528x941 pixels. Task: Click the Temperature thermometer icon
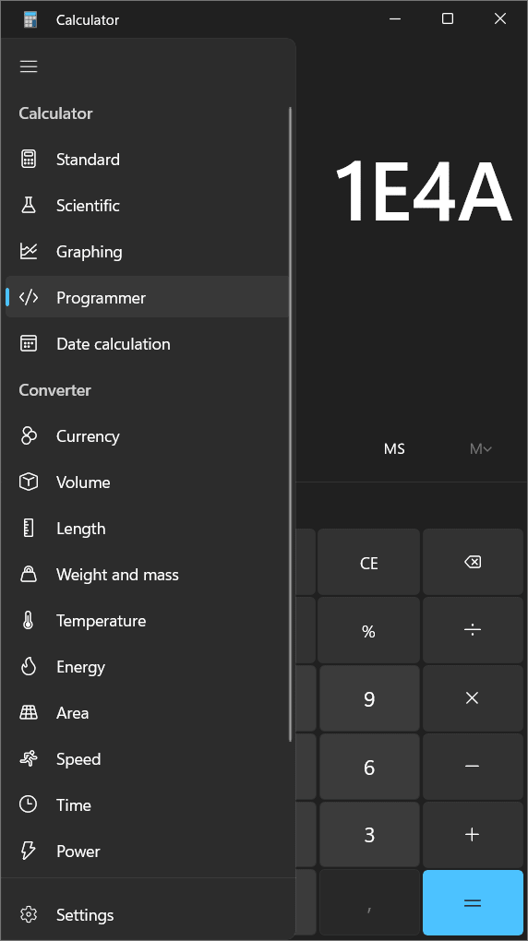coord(29,621)
